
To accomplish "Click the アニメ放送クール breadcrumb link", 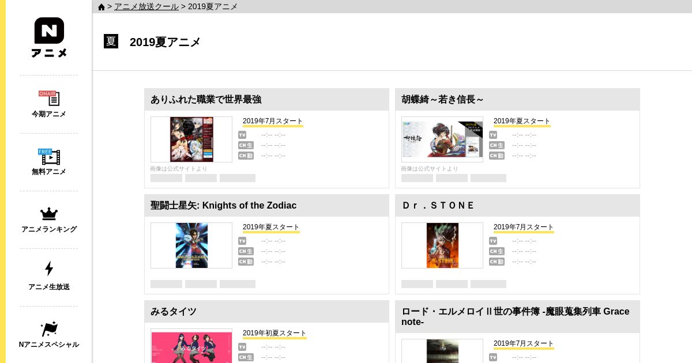I will [x=146, y=6].
